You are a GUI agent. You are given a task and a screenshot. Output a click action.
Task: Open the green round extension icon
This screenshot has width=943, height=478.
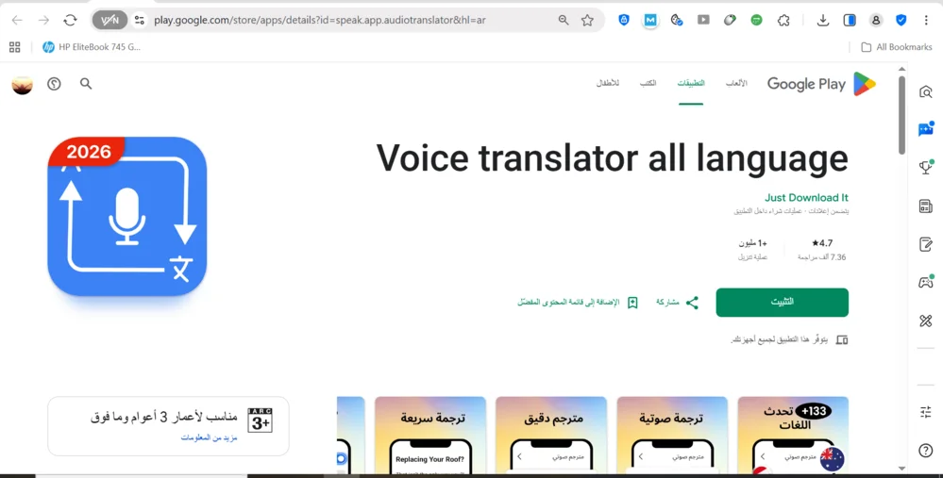click(x=756, y=20)
